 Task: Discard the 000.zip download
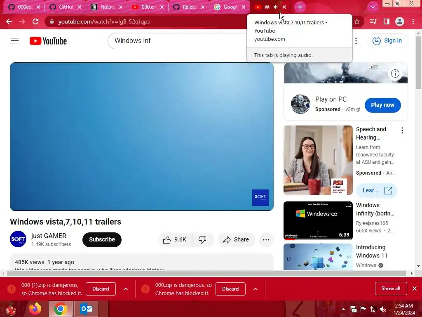pos(230,289)
